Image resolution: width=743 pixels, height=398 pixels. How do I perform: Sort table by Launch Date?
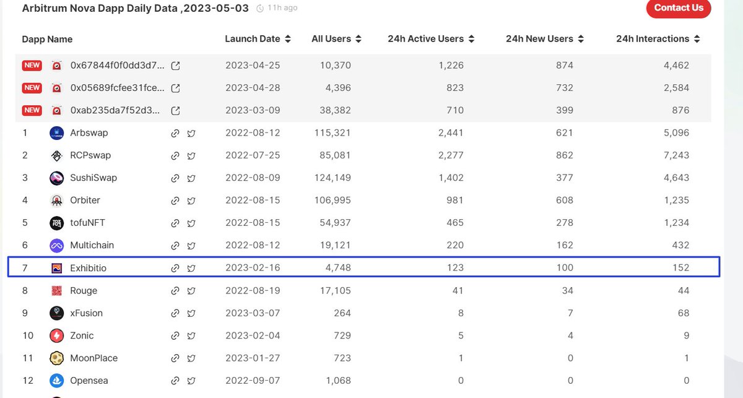(288, 39)
